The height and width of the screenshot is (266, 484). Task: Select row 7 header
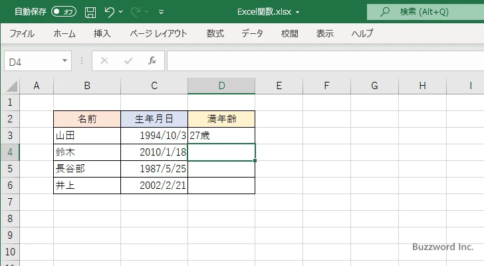[10, 202]
